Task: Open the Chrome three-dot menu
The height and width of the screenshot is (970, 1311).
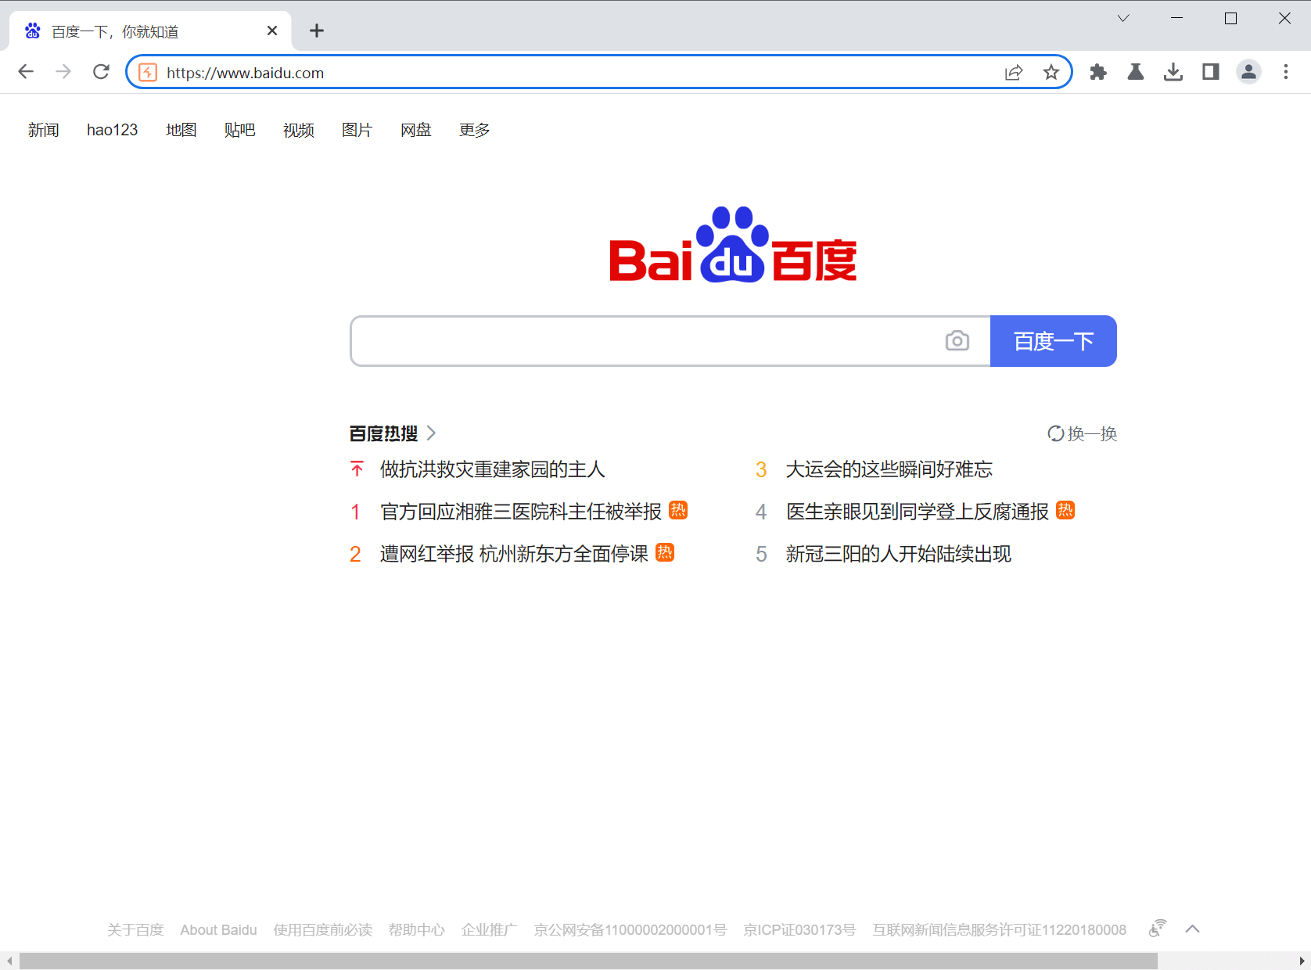Action: tap(1285, 73)
